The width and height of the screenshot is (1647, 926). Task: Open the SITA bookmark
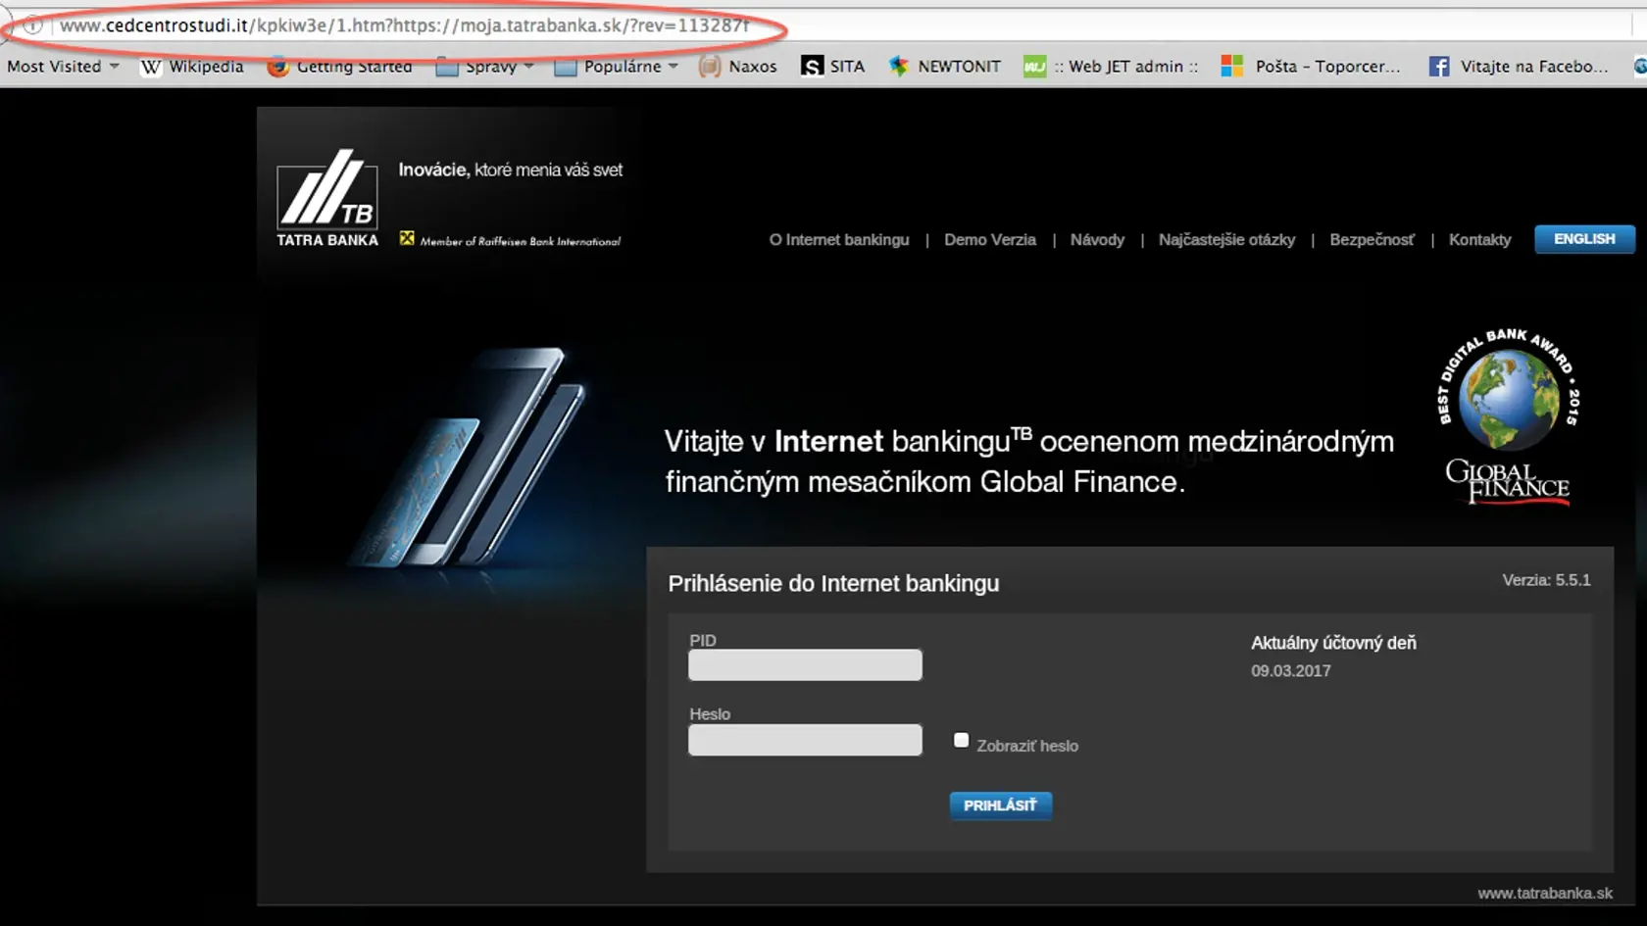click(x=833, y=66)
